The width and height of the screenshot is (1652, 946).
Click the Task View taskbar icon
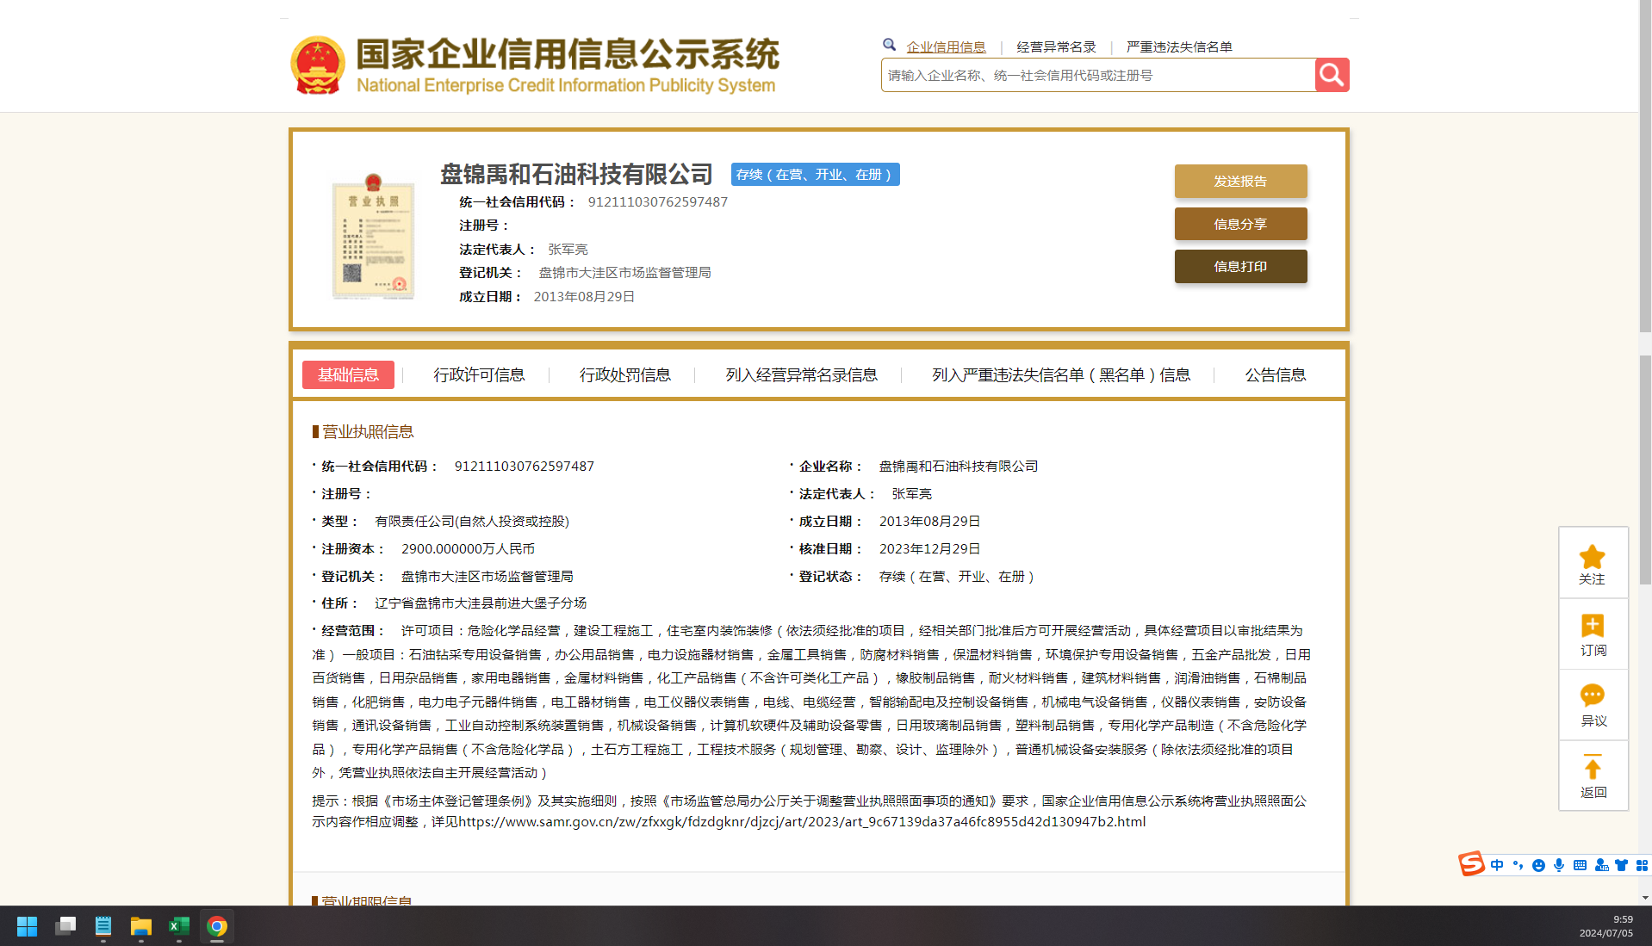(x=65, y=926)
